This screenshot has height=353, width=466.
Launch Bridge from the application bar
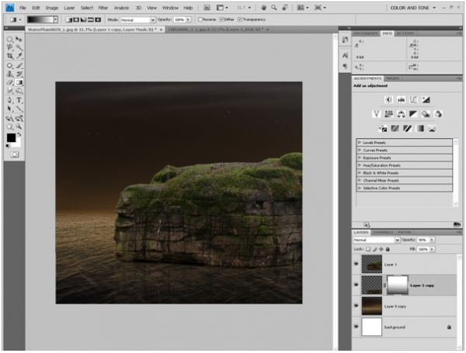coord(207,8)
